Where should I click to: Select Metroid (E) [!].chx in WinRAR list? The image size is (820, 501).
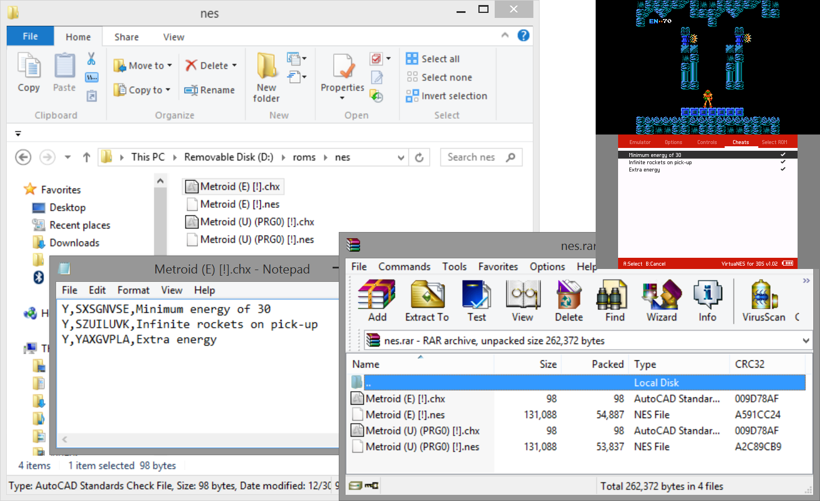point(398,398)
